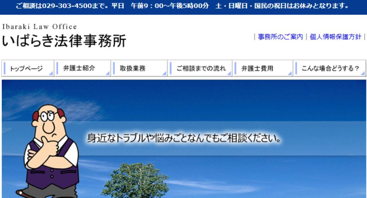Open the トップページ menu item
This screenshot has width=367, height=198.
pyautogui.click(x=26, y=69)
